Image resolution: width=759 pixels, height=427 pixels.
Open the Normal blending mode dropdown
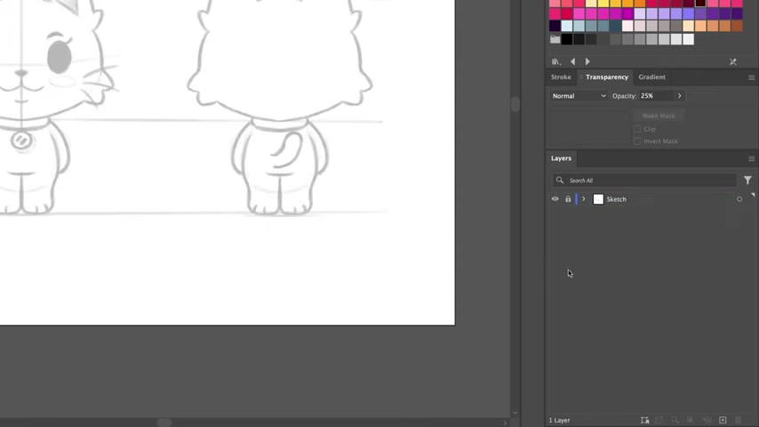point(579,96)
